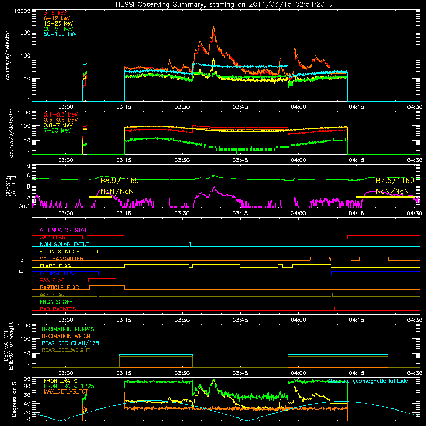426x426 pixels.
Task: Select the BAD_PACKETS flag label
Action: click(x=58, y=309)
